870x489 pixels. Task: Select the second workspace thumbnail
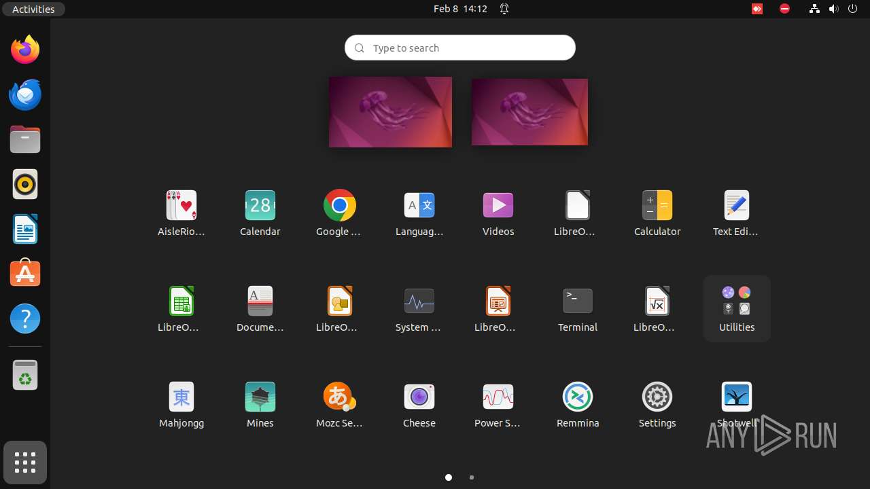point(529,112)
